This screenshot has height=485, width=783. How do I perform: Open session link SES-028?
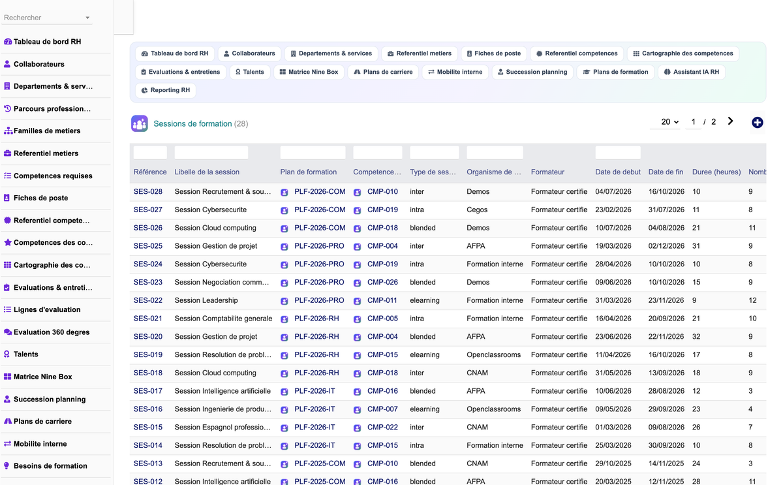[x=148, y=192]
